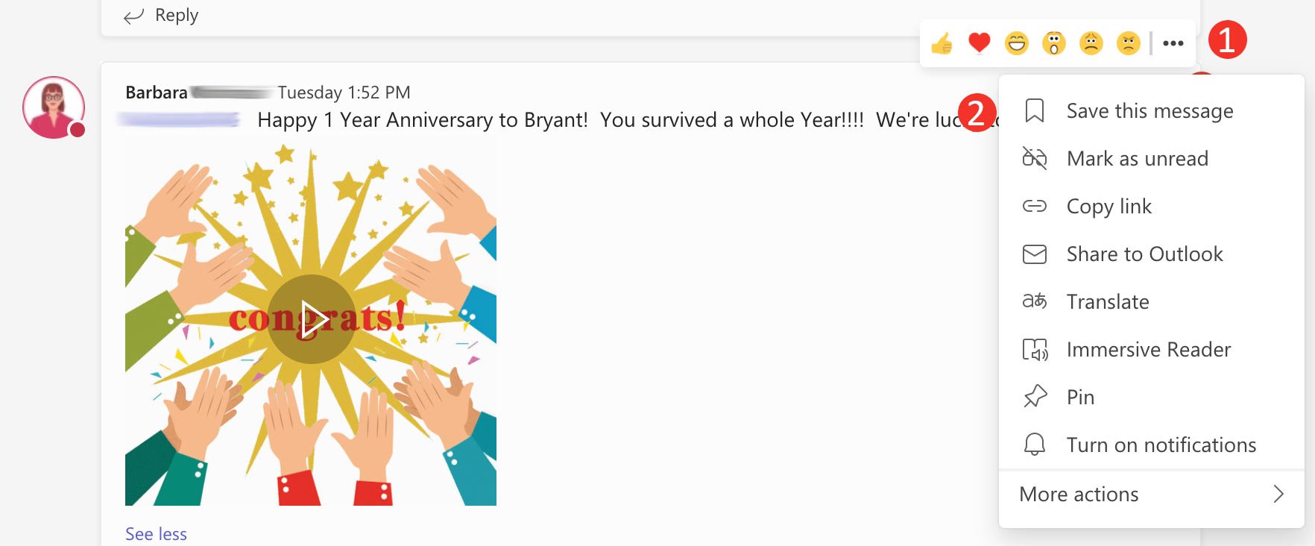Play the congrats GIF video
This screenshot has height=546, width=1315.
point(312,319)
